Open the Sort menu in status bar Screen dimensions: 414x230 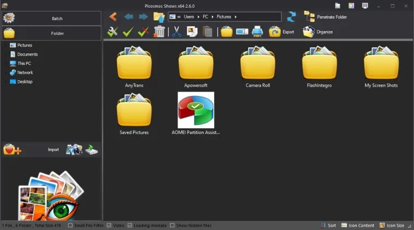(328, 225)
